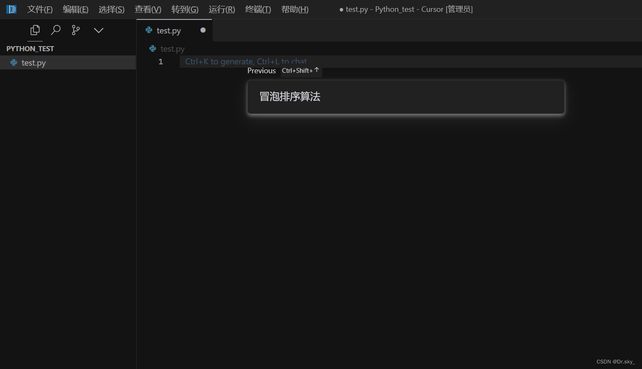Open the Explorer files panel icon

pyautogui.click(x=35, y=30)
